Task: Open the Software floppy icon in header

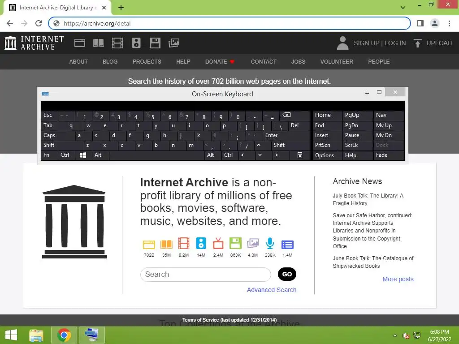Action: tap(155, 43)
